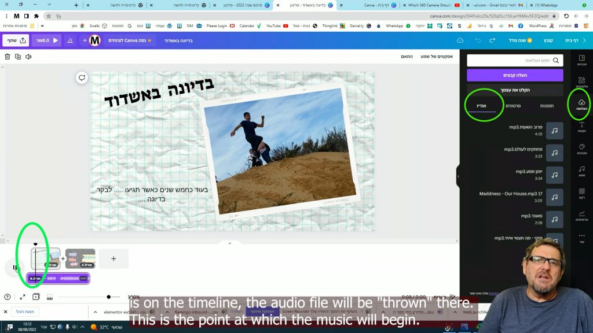Play the 8.0-second presentation preview
Screen dimensions: 593x333
click(x=47, y=40)
